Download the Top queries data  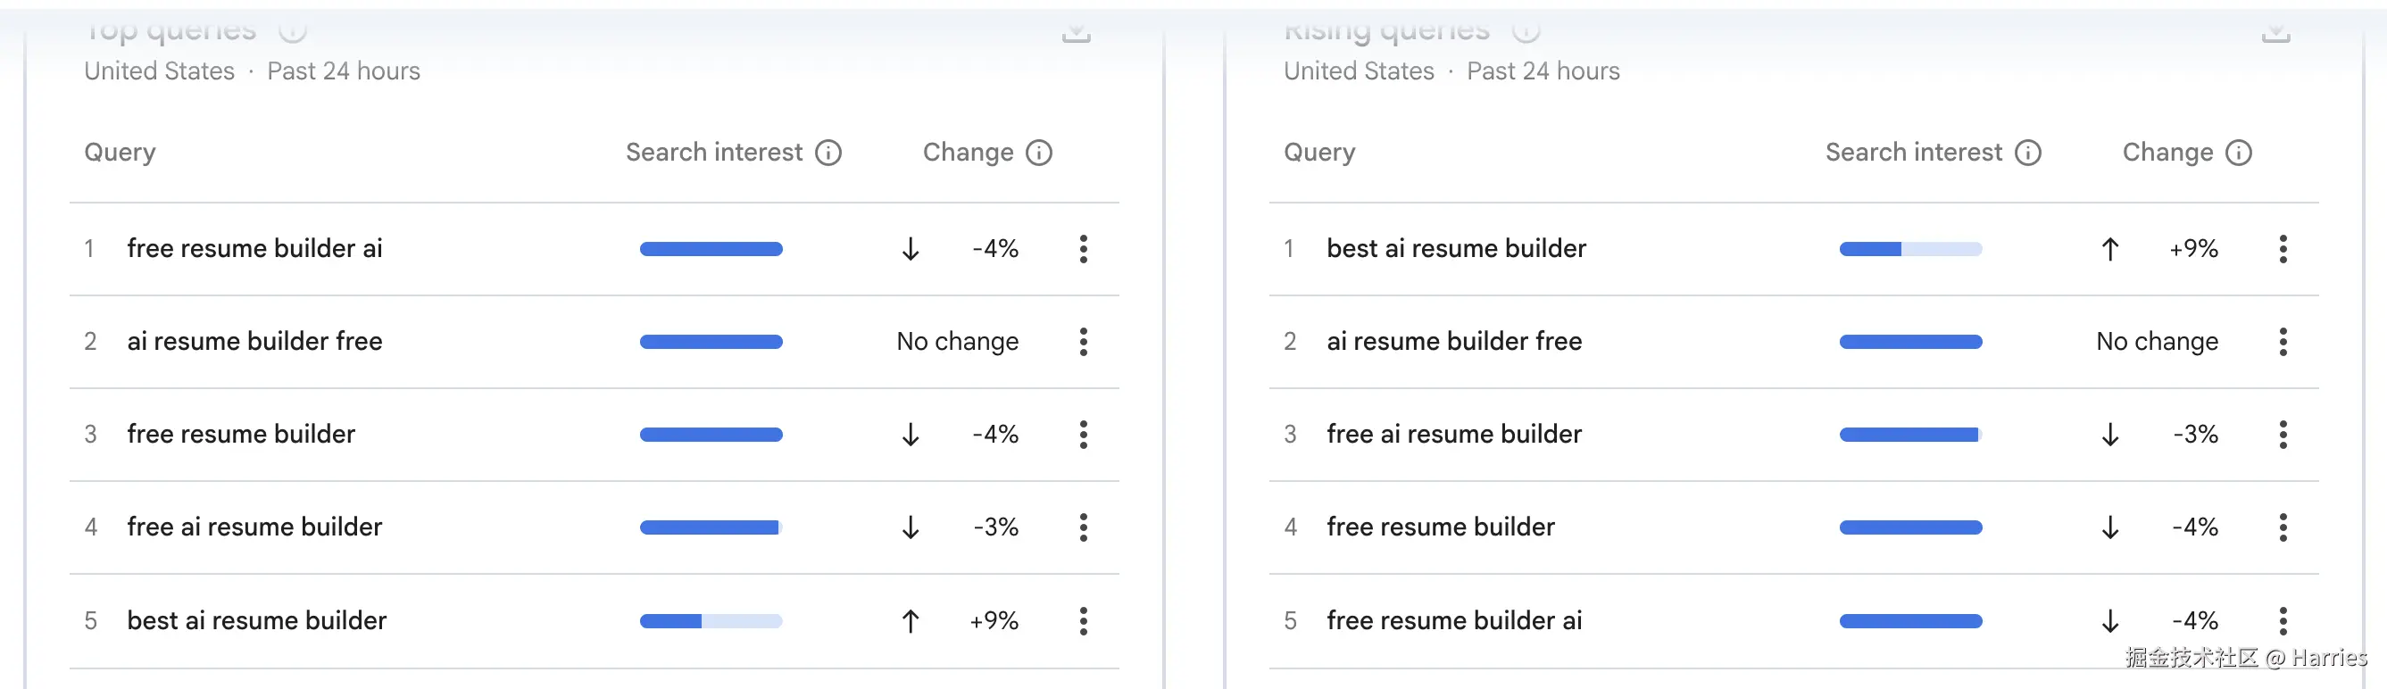(1076, 33)
